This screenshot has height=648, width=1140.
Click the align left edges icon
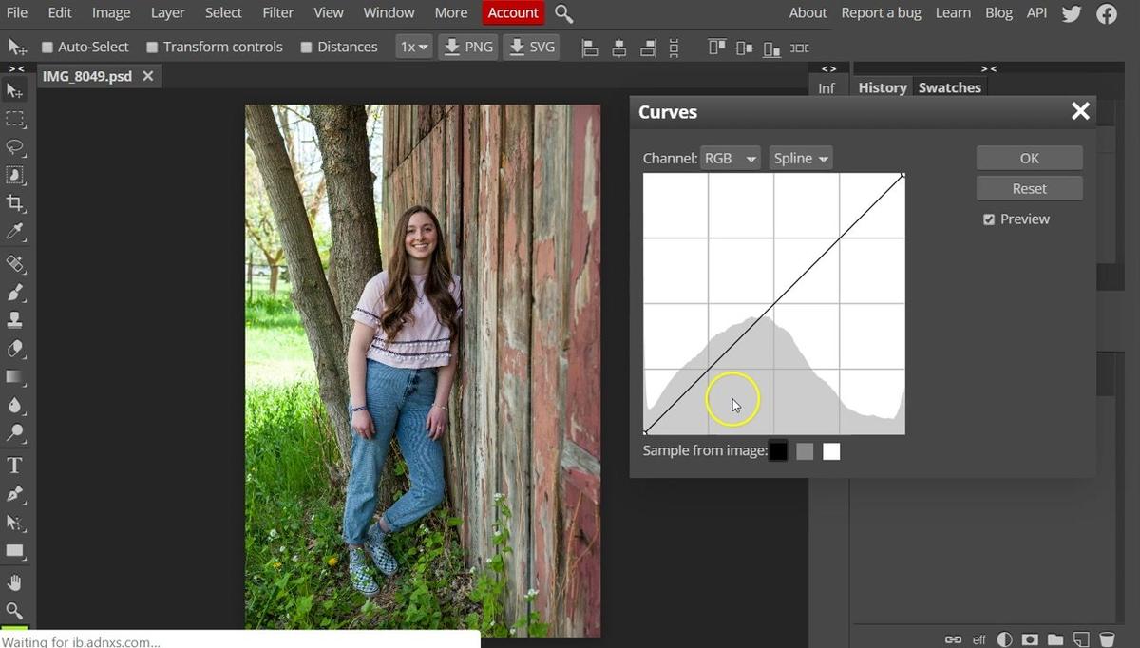click(x=590, y=48)
